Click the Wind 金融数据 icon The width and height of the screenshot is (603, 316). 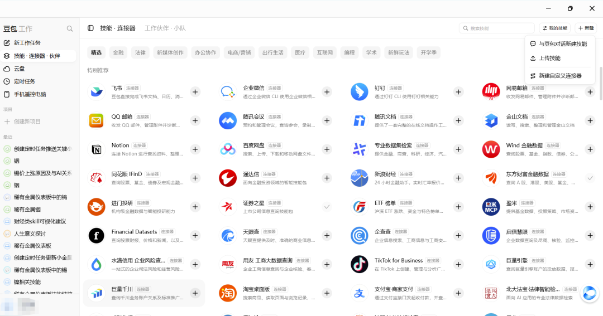point(491,149)
